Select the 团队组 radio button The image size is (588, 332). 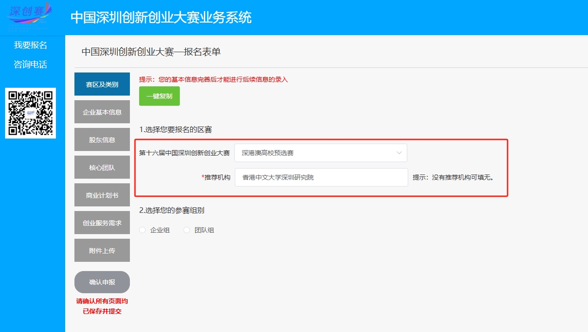point(187,230)
